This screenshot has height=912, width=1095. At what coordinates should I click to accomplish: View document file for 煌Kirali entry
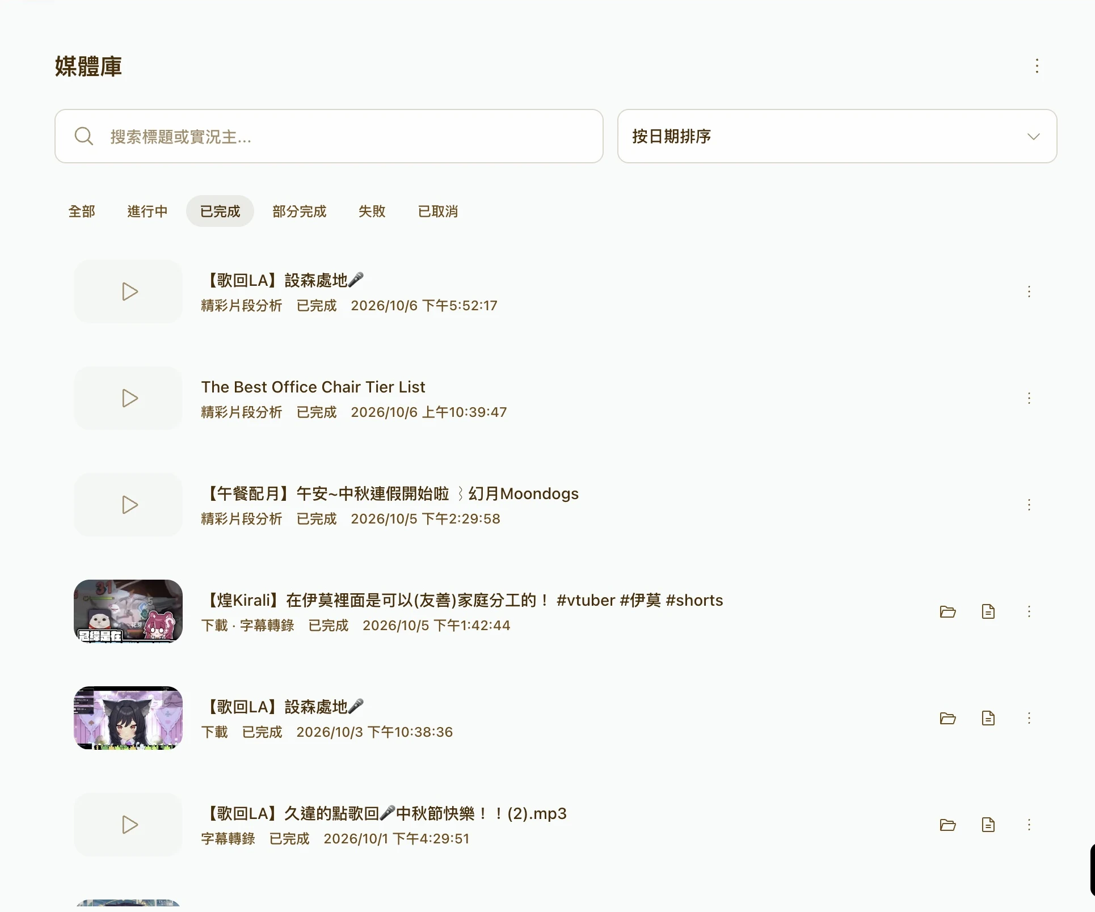tap(988, 611)
